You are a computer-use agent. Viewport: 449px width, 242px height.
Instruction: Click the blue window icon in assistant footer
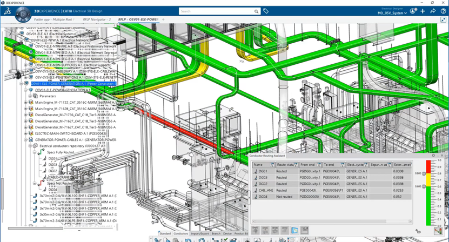coord(294,230)
